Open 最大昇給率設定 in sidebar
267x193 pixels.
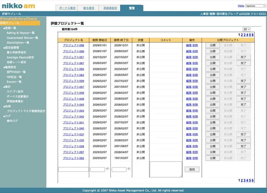tap(16, 52)
